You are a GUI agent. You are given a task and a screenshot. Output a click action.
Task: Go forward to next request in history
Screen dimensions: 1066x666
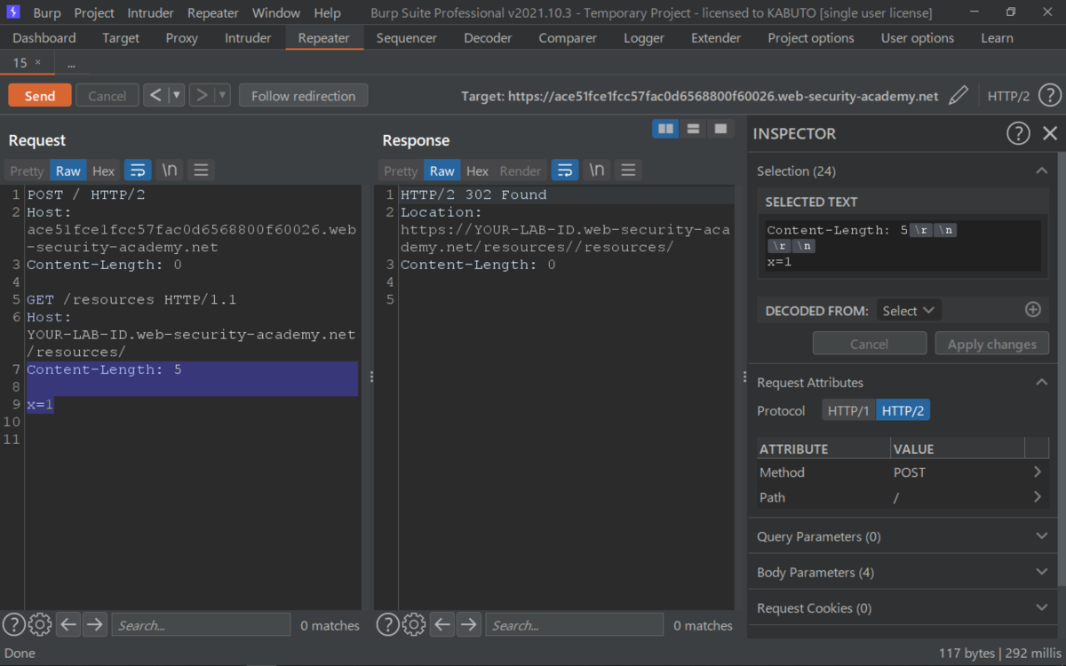(x=203, y=96)
